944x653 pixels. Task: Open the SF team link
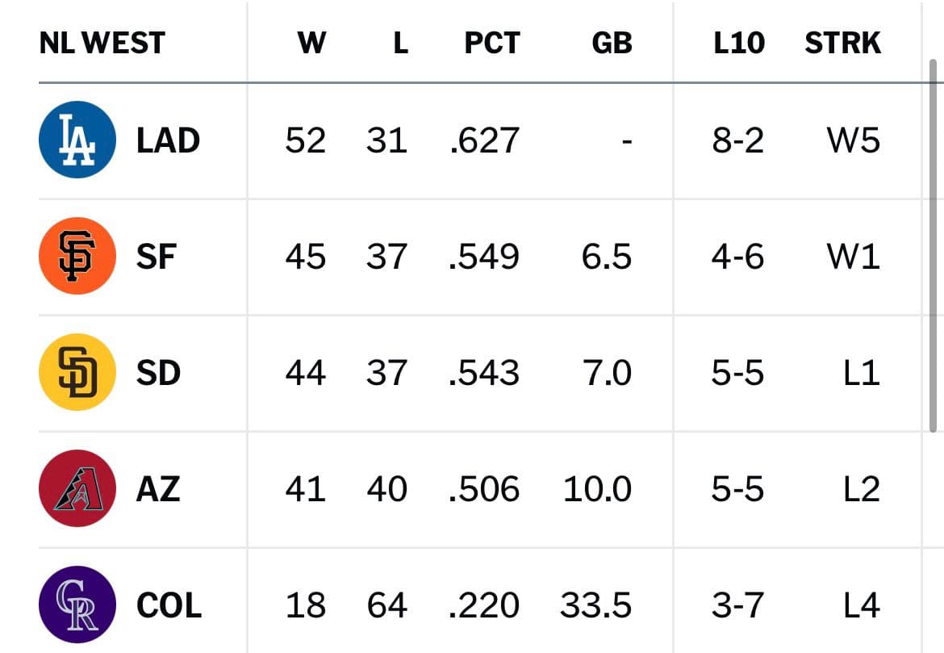pyautogui.click(x=156, y=257)
